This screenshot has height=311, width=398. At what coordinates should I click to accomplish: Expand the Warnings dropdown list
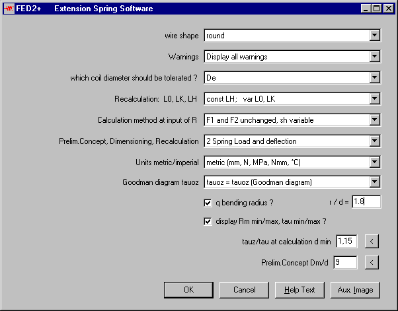click(x=375, y=57)
